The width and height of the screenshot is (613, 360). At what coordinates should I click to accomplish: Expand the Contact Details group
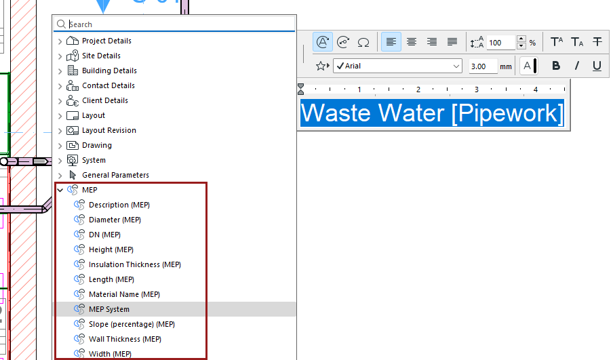click(60, 86)
